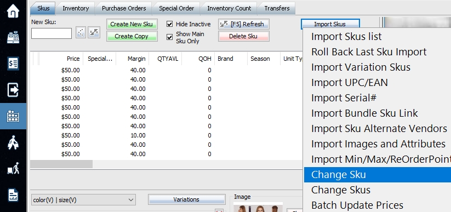Select Import Bundle Sku Link
Image resolution: width=451 pixels, height=212 pixels.
(x=378, y=113)
